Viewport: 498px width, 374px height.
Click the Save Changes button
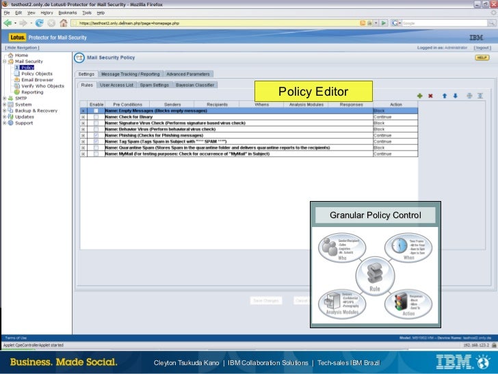[x=266, y=300]
